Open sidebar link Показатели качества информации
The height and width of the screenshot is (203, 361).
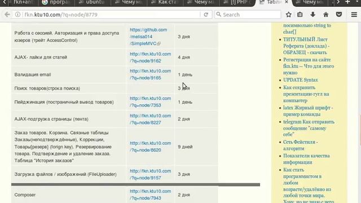click(x=306, y=159)
